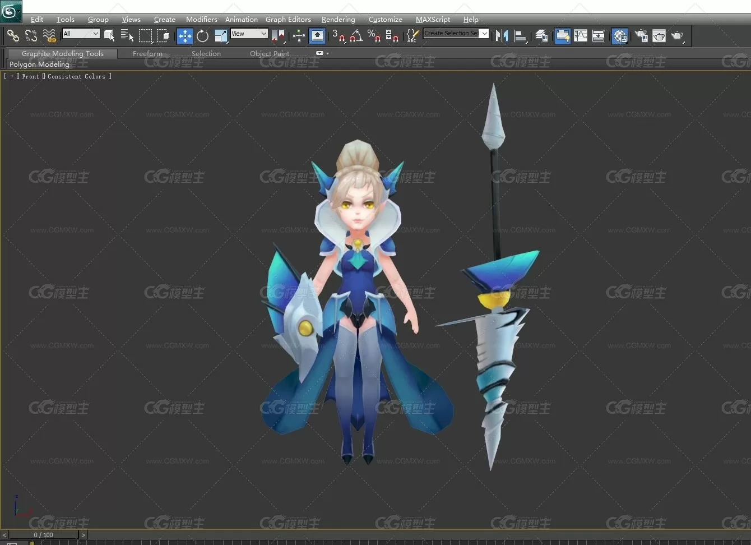The width and height of the screenshot is (751, 545).
Task: Open the Views menu
Action: (131, 19)
